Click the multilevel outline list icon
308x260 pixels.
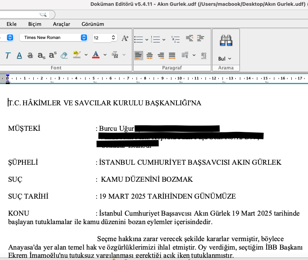point(176,39)
